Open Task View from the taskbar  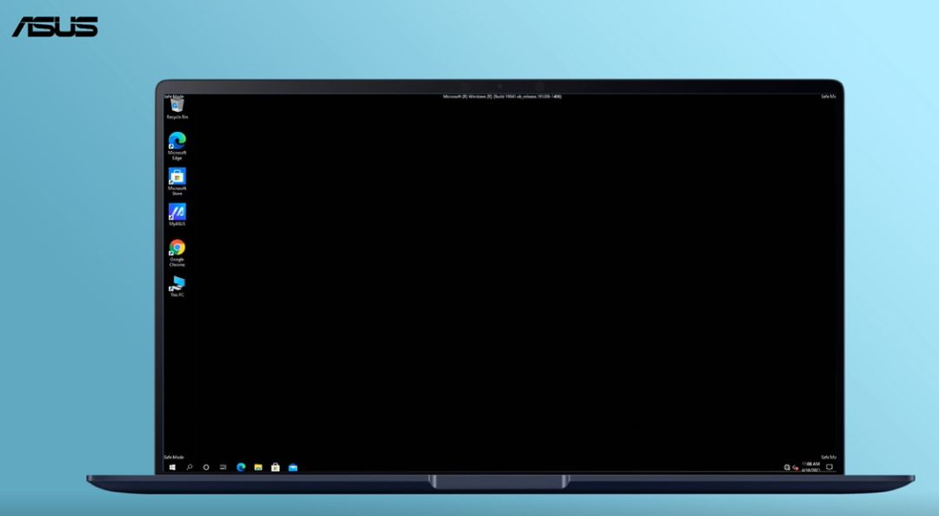(x=223, y=466)
